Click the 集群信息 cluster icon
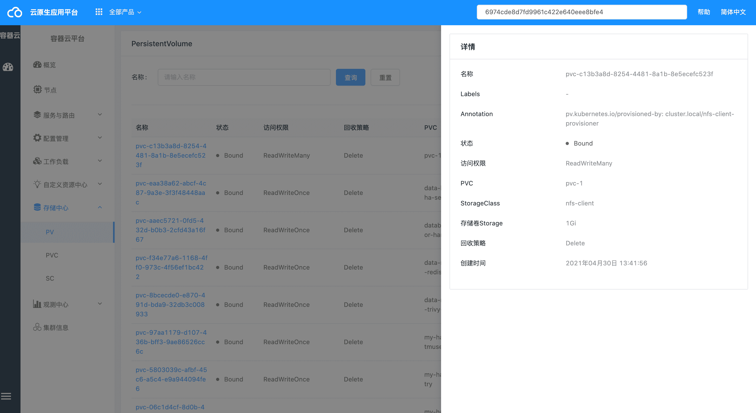 point(37,327)
